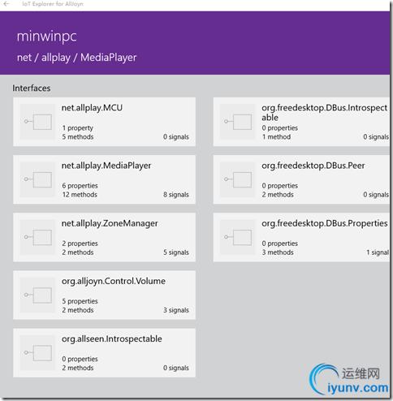Click '1 method' under DBus.Introspectable
The image size is (393, 401).
(276, 137)
